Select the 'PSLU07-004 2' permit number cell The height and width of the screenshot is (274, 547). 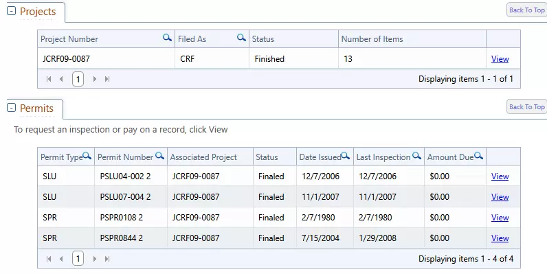point(131,196)
